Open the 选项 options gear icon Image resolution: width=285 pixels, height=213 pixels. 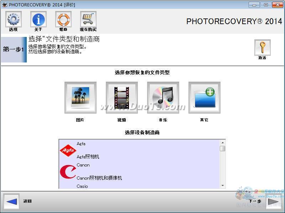(14, 19)
